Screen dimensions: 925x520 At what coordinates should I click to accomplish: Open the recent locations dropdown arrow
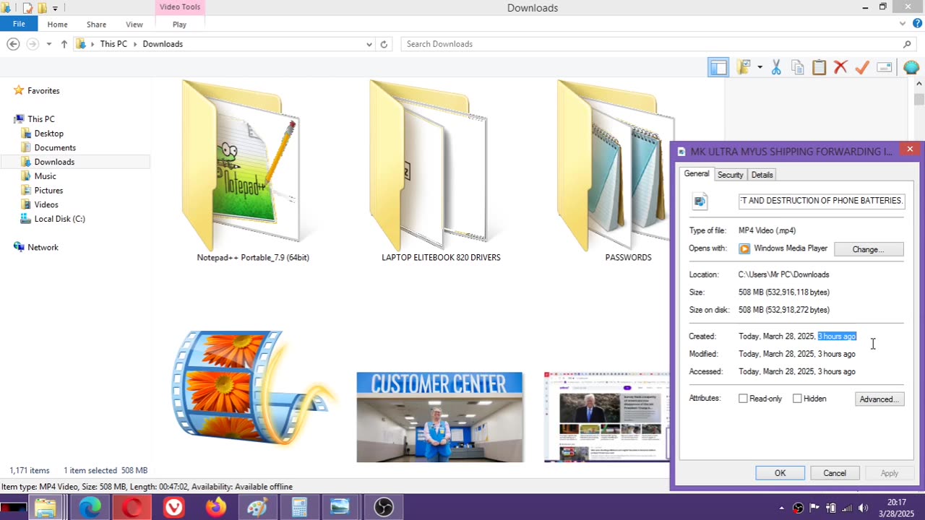[x=49, y=44]
